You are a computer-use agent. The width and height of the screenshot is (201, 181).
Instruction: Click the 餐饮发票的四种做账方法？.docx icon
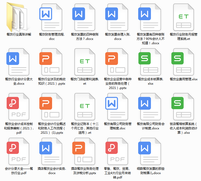(x=84, y=17)
